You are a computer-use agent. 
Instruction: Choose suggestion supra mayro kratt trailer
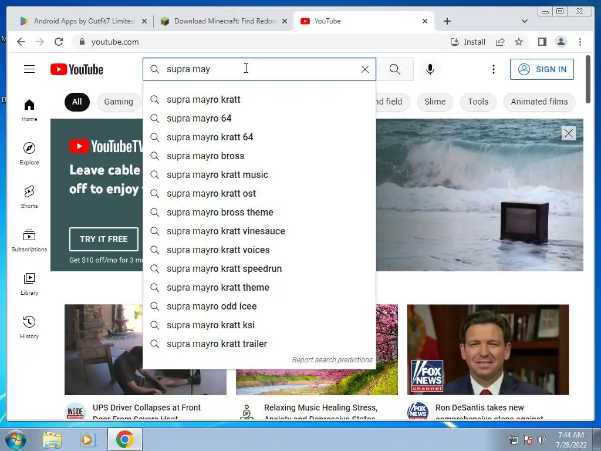click(259, 344)
